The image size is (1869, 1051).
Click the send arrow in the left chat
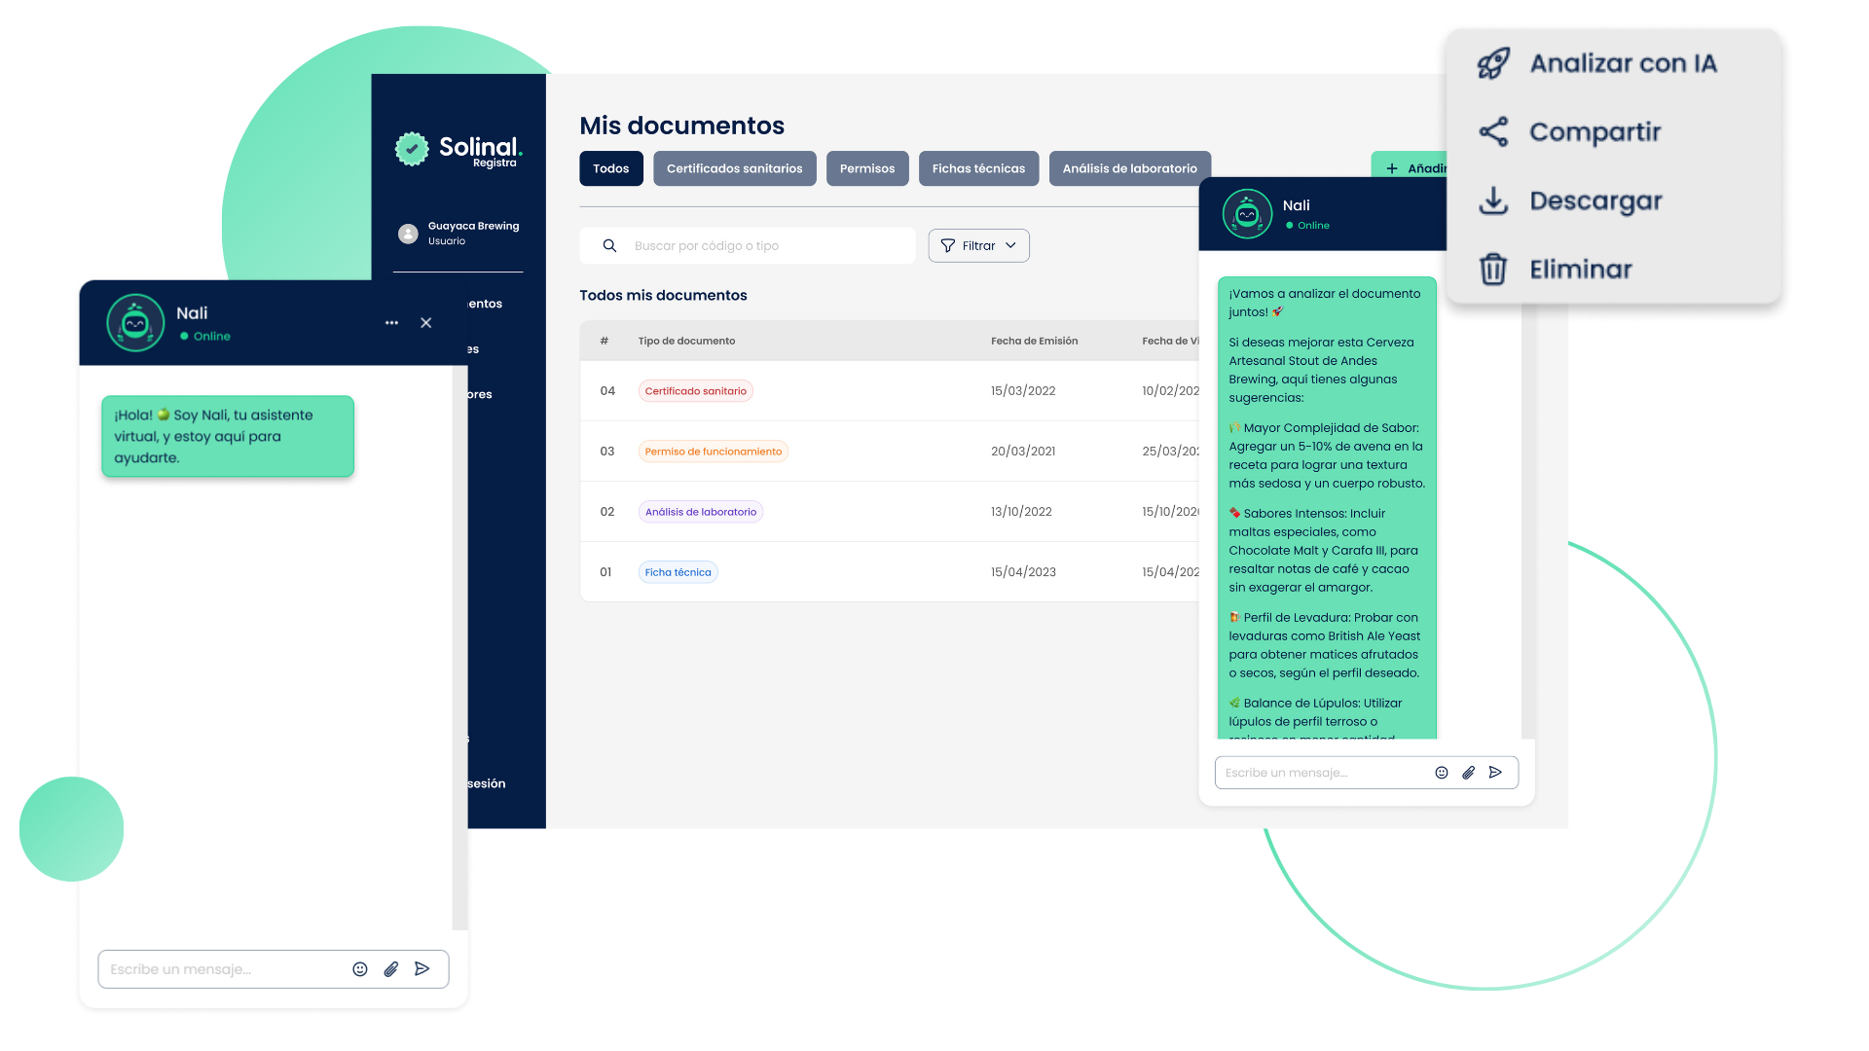coord(422,969)
